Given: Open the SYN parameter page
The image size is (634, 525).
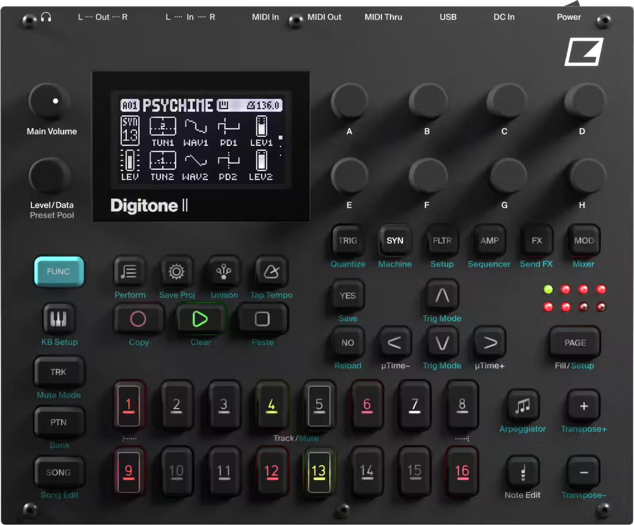Looking at the screenshot, I should (395, 240).
